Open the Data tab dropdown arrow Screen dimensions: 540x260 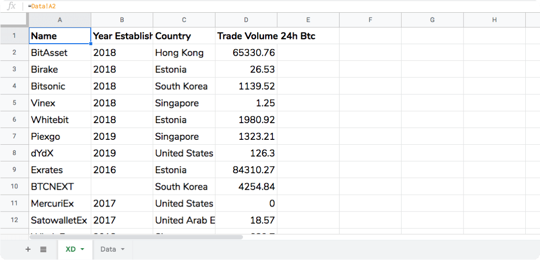tap(123, 249)
